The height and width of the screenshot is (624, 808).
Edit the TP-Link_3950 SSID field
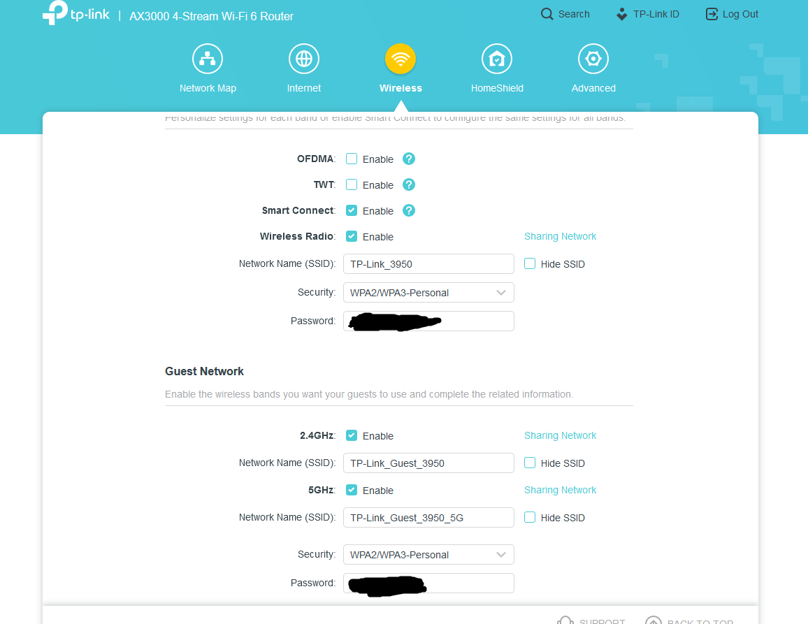pos(428,264)
